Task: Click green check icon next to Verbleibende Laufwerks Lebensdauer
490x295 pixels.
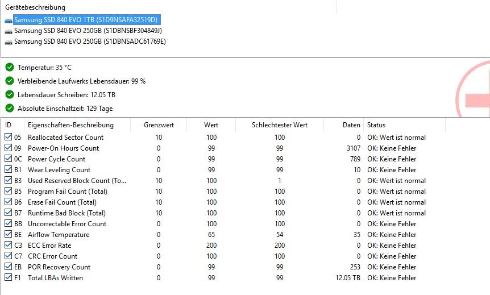Action: tap(10, 81)
